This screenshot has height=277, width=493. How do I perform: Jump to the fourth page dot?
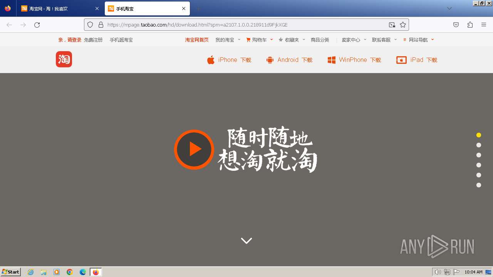tap(479, 165)
